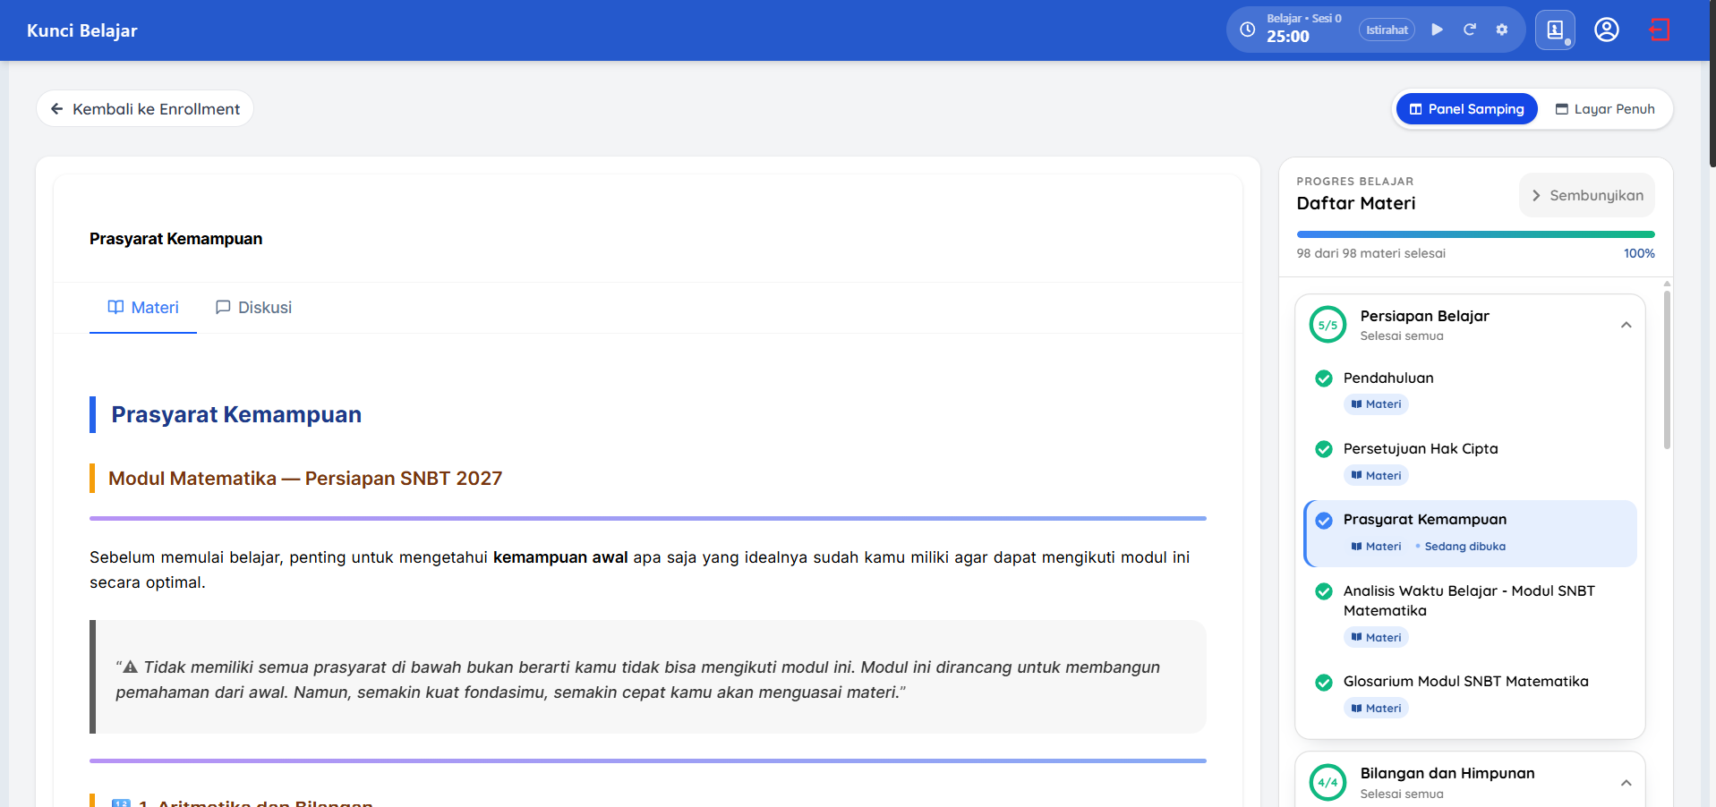Click the checkmark next to Persetujuan Hak Cipta

pos(1324,449)
